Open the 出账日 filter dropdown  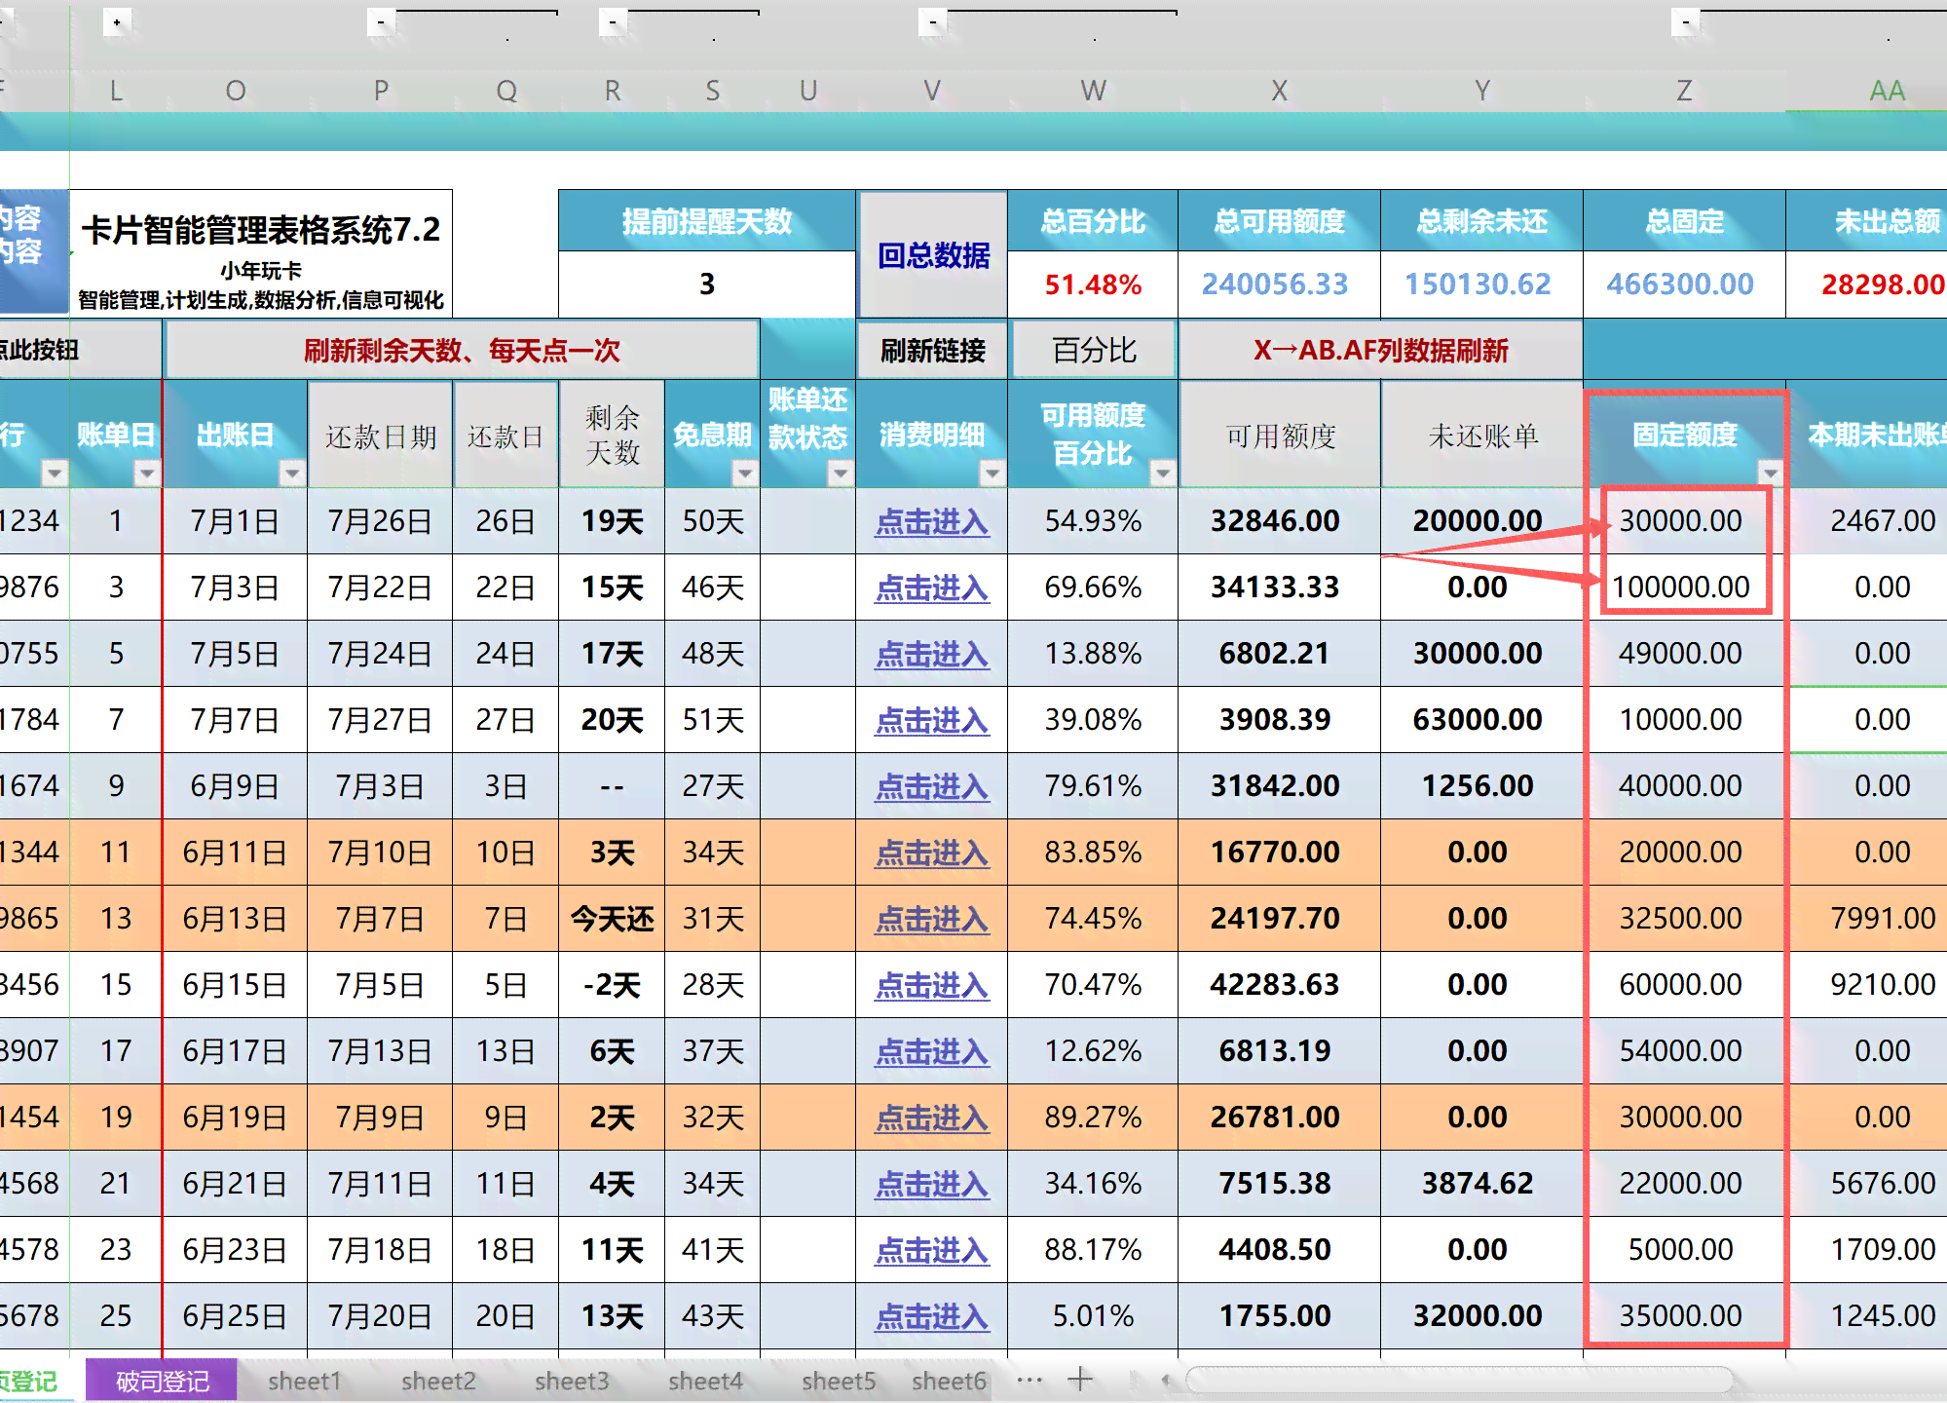click(291, 474)
